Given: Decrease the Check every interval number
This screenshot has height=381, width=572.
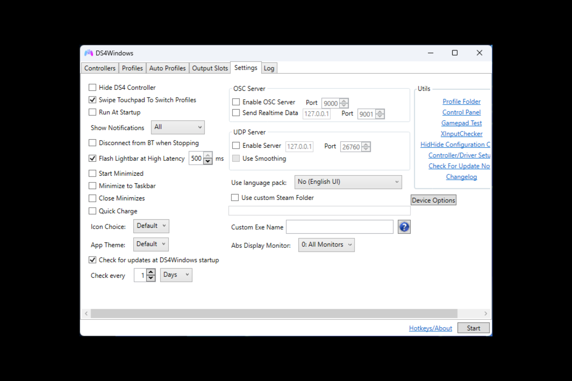Looking at the screenshot, I should (x=151, y=278).
